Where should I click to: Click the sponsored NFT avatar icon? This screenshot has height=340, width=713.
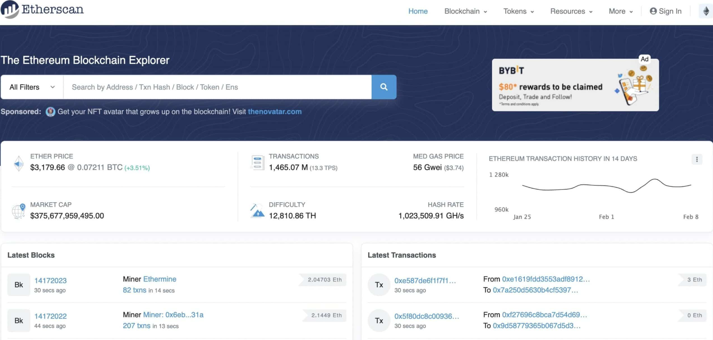tap(50, 112)
